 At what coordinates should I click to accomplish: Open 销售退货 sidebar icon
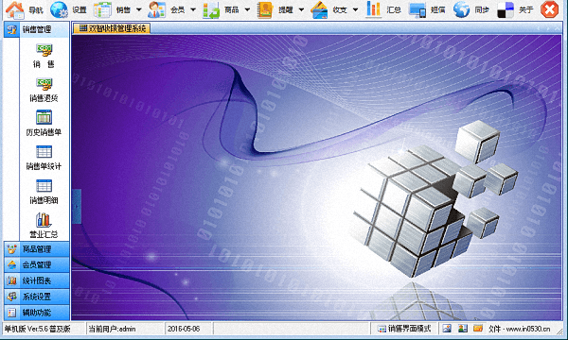pyautogui.click(x=44, y=84)
